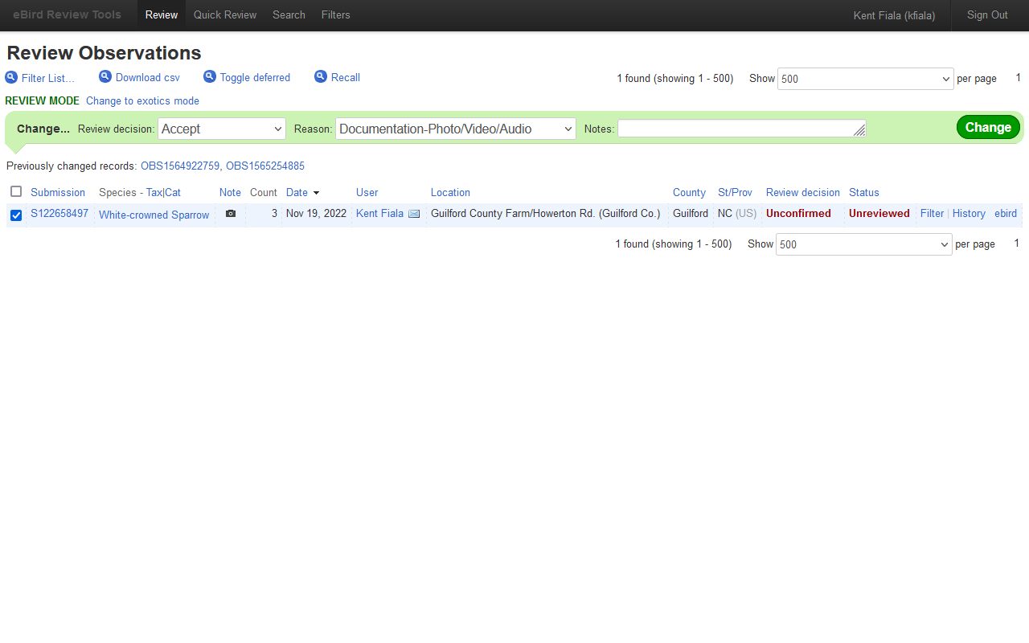Image resolution: width=1029 pixels, height=643 pixels.
Task: Sort by the County column header
Action: click(689, 193)
